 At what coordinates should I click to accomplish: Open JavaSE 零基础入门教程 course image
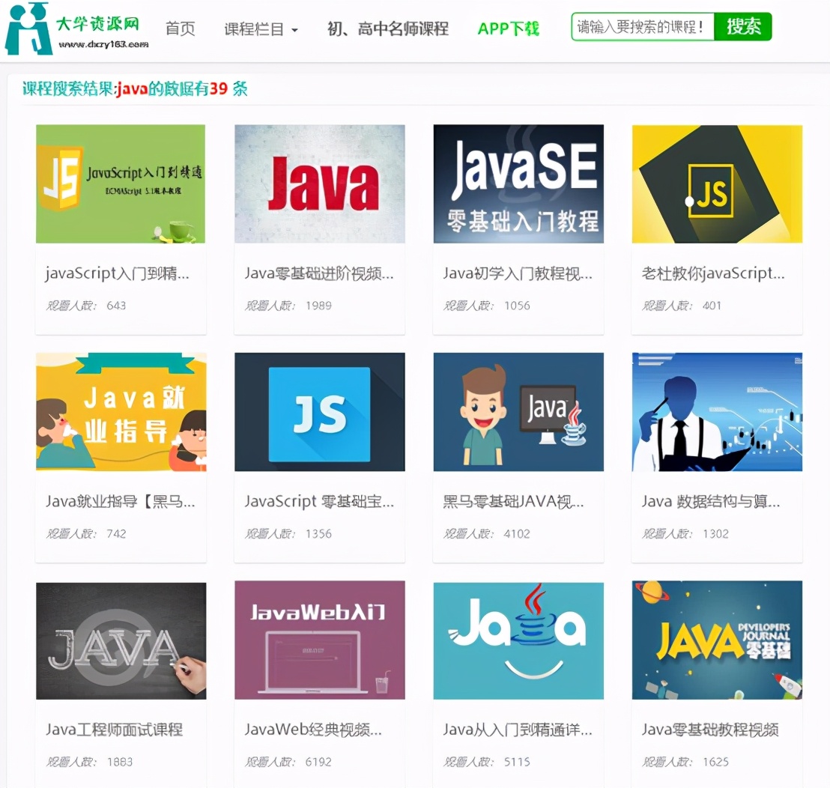(518, 184)
